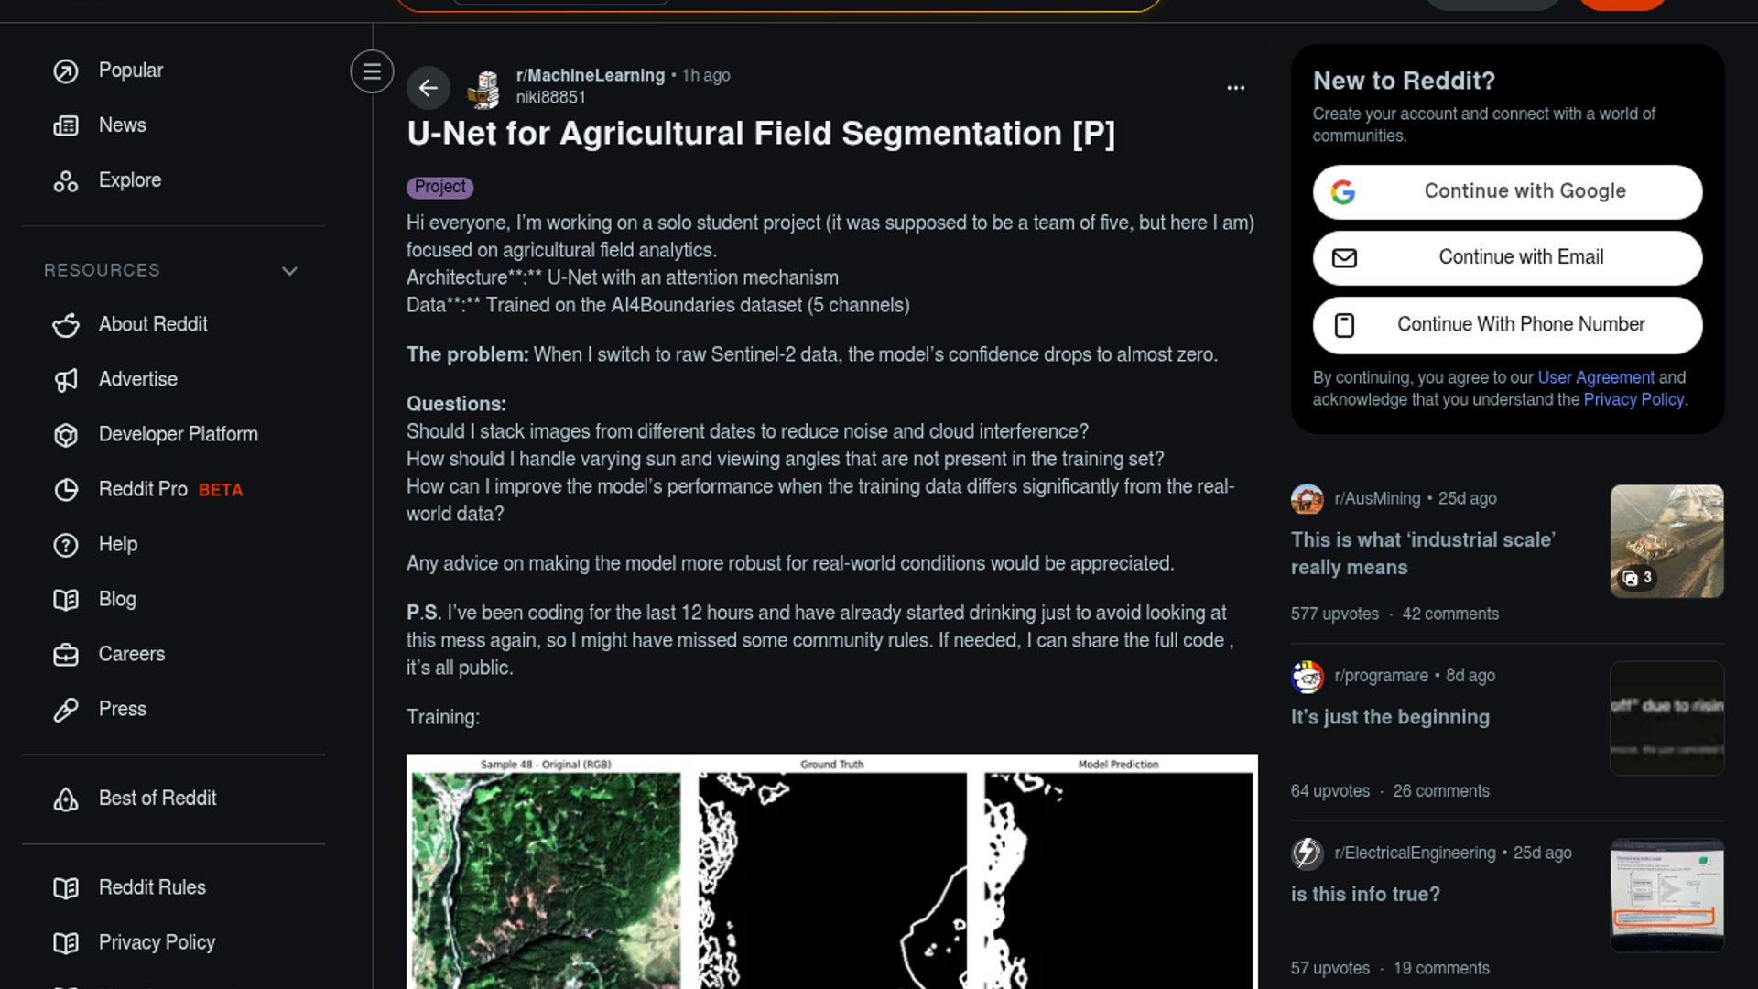The image size is (1758, 989).
Task: Open r/AusMining post thumbnail image
Action: 1666,541
